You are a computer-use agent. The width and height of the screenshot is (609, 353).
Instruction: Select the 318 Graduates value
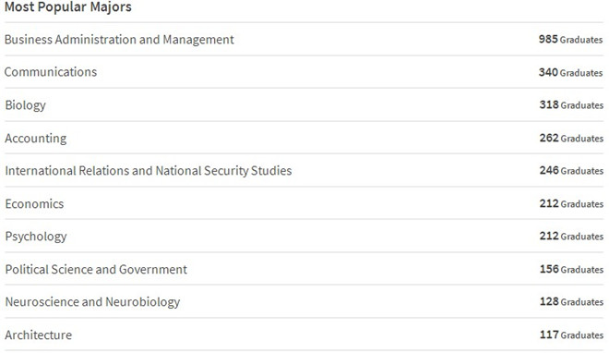click(x=571, y=105)
